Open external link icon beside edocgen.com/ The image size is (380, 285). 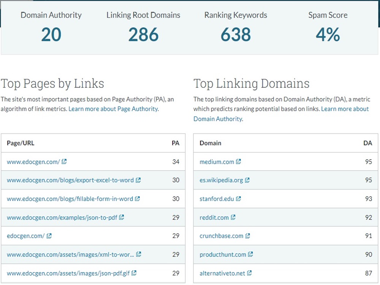point(49,236)
